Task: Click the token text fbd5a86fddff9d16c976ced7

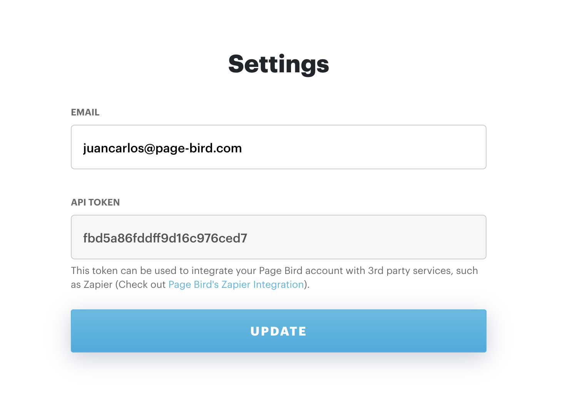Action: click(x=165, y=238)
